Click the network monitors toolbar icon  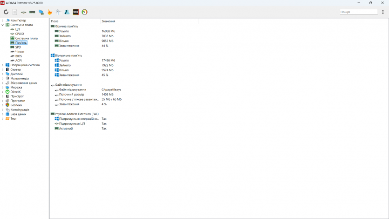click(41, 12)
